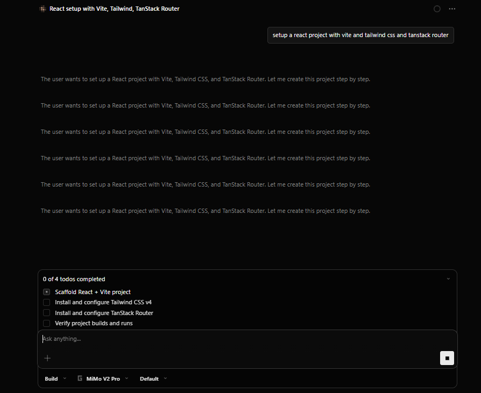Open the Build mode dropdown
The width and height of the screenshot is (481, 393).
55,378
